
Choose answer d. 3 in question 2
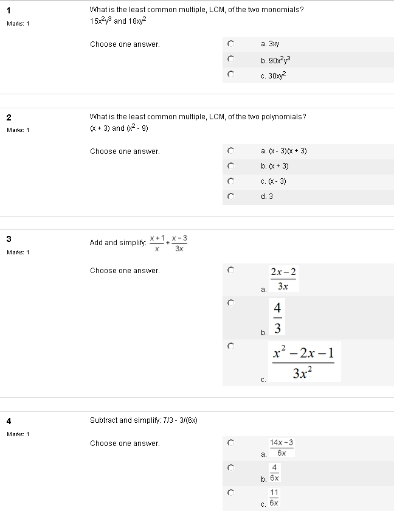230,197
